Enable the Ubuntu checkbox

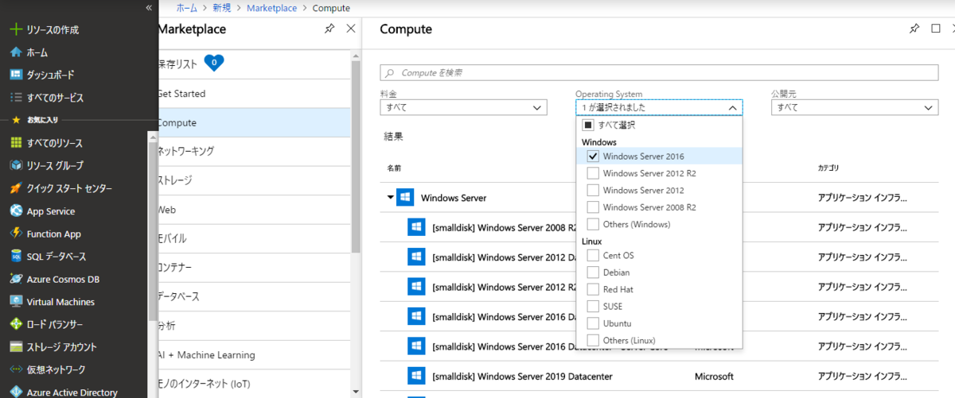coord(592,323)
